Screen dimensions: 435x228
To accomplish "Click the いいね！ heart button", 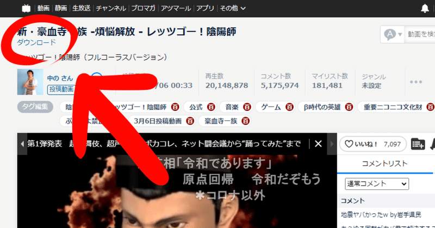I will [x=373, y=144].
